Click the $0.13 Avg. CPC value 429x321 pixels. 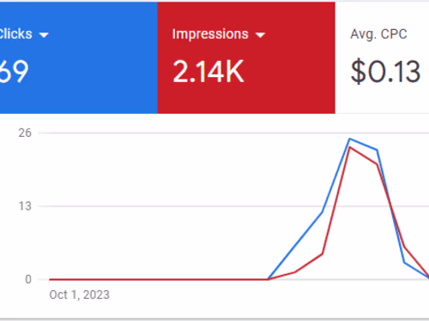click(386, 72)
